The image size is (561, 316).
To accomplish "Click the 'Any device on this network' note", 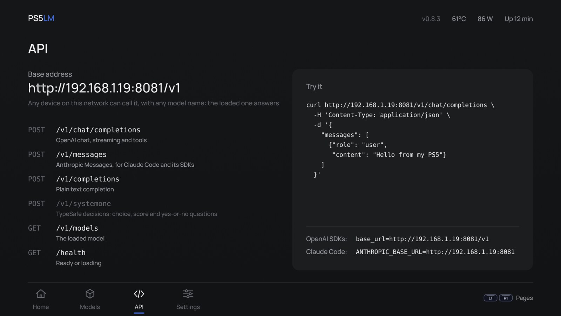I will click(154, 103).
